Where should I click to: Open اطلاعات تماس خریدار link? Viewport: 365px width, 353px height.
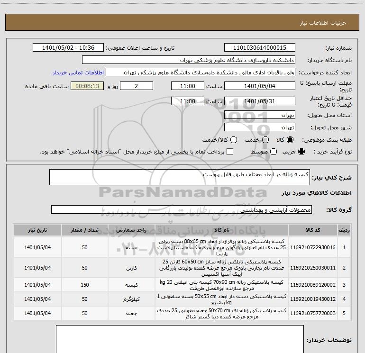78,72
